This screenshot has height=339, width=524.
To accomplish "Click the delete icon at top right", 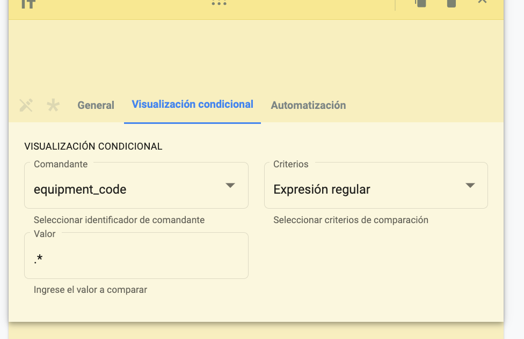I will coord(452,4).
